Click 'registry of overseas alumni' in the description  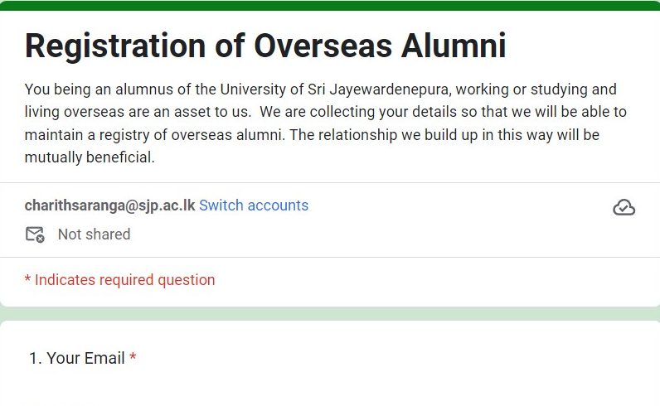[x=177, y=134]
